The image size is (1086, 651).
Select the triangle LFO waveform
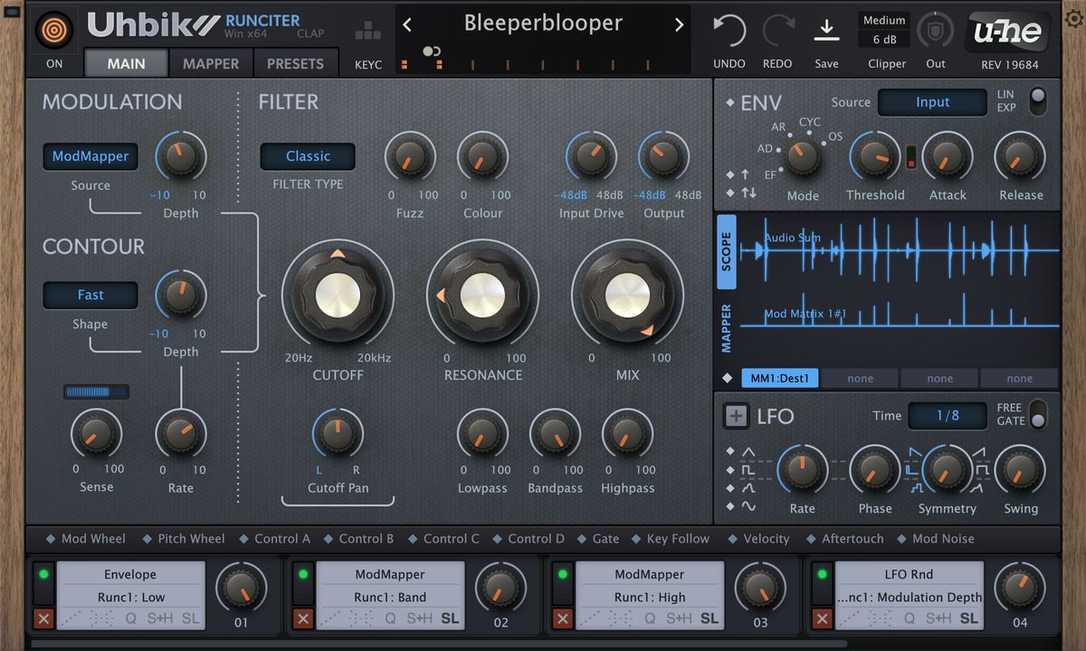(x=748, y=451)
